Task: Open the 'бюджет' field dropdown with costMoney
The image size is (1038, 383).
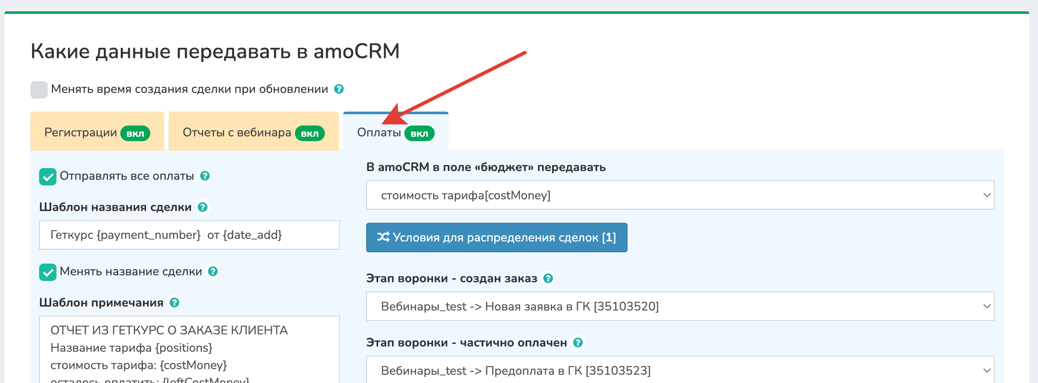Action: tap(680, 195)
